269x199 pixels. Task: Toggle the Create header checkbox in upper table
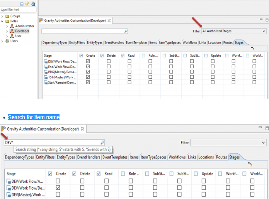tap(81, 56)
